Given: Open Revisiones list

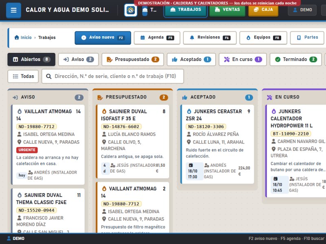Looking at the screenshot, I should pos(210,38).
